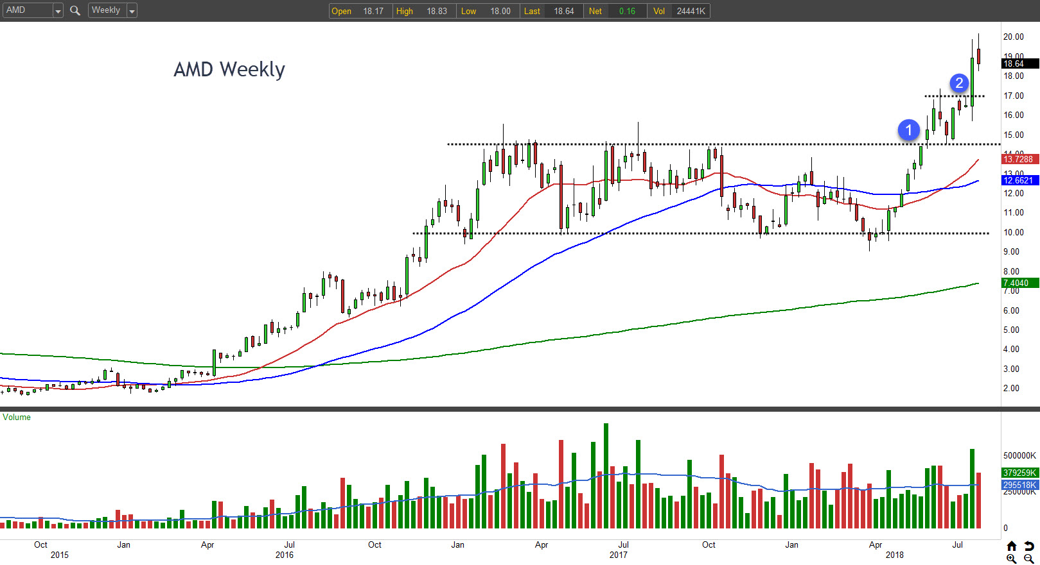The height and width of the screenshot is (565, 1040).
Task: Click the High 18.83 quote field
Action: coord(425,11)
